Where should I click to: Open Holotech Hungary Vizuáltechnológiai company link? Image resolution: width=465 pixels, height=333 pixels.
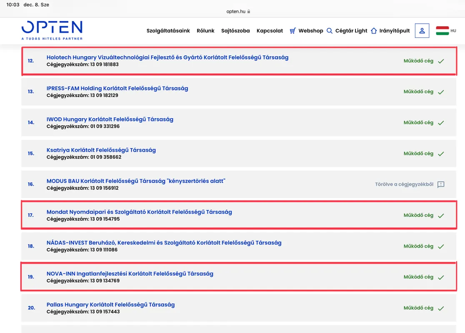click(x=167, y=57)
